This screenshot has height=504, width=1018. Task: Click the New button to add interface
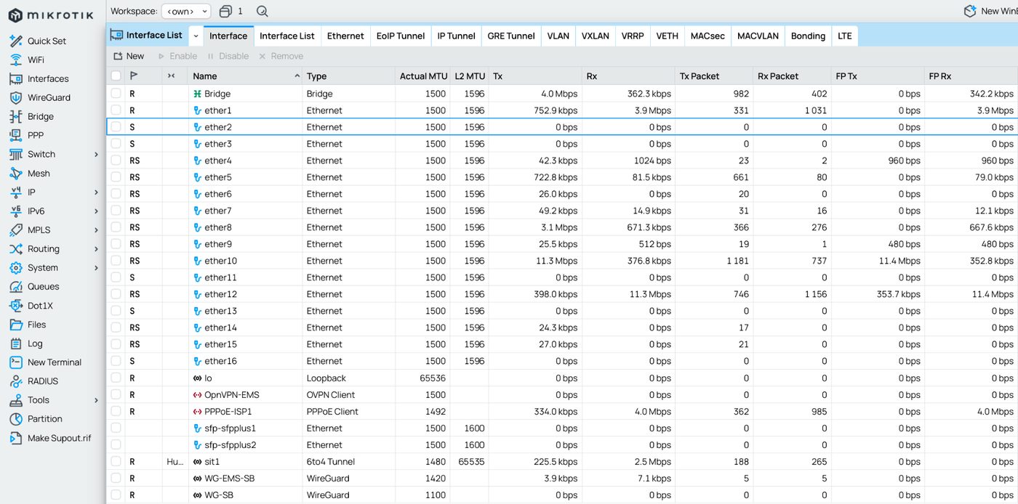tap(129, 56)
